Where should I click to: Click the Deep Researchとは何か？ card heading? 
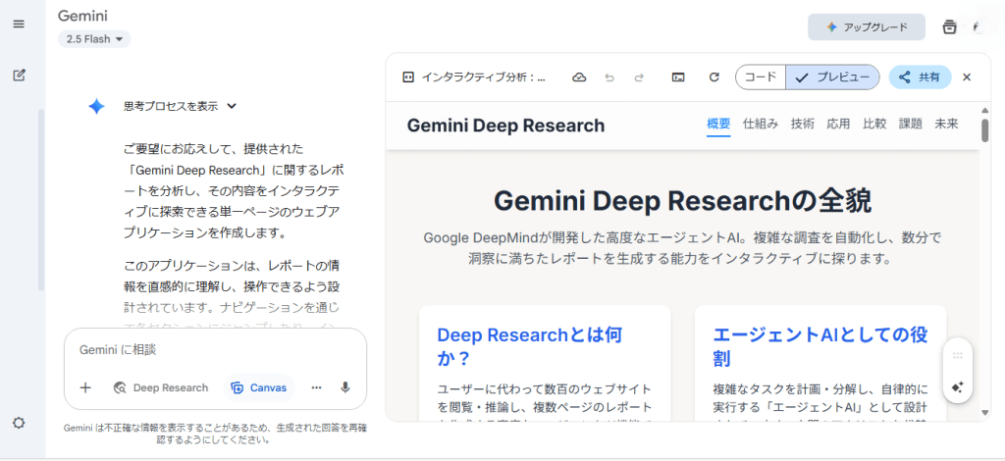coord(530,346)
